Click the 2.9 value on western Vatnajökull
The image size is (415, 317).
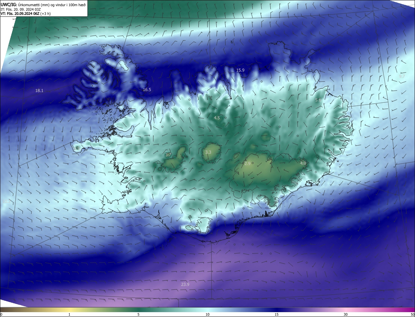(247, 163)
